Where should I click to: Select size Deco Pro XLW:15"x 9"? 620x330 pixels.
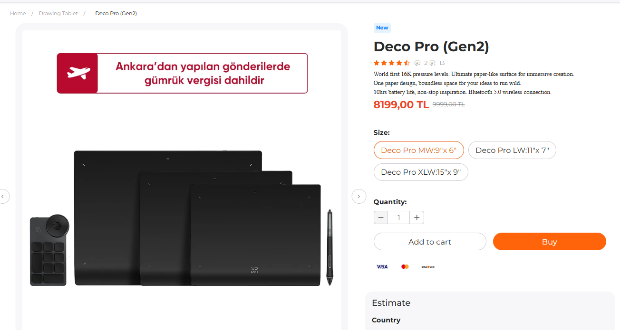click(x=421, y=172)
